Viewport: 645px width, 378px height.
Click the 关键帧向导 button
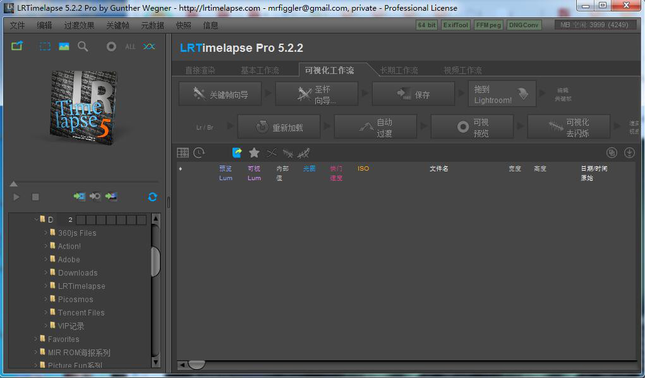pyautogui.click(x=220, y=94)
